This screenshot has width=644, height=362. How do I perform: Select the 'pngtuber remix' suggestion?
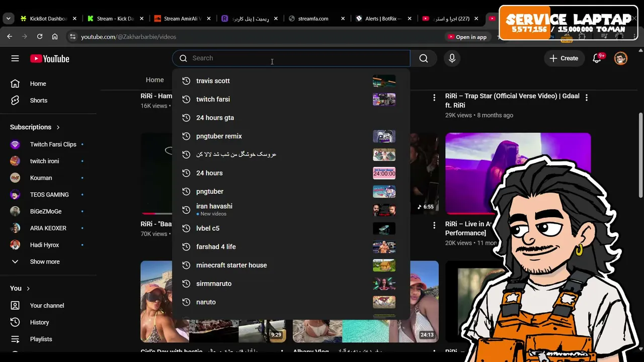pos(291,136)
